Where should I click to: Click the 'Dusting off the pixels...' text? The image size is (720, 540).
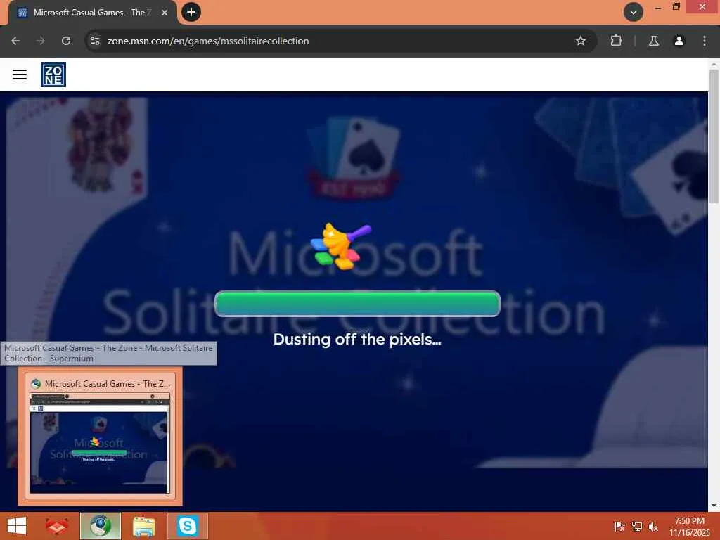pos(357,339)
